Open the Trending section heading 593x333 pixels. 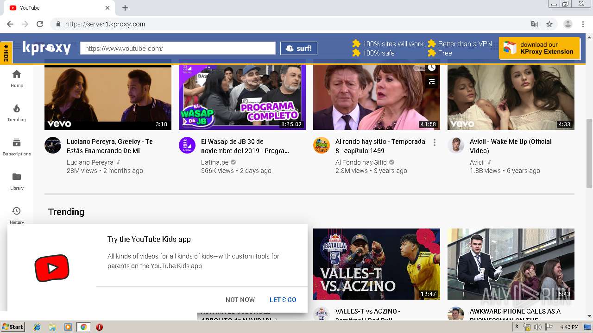pos(66,212)
